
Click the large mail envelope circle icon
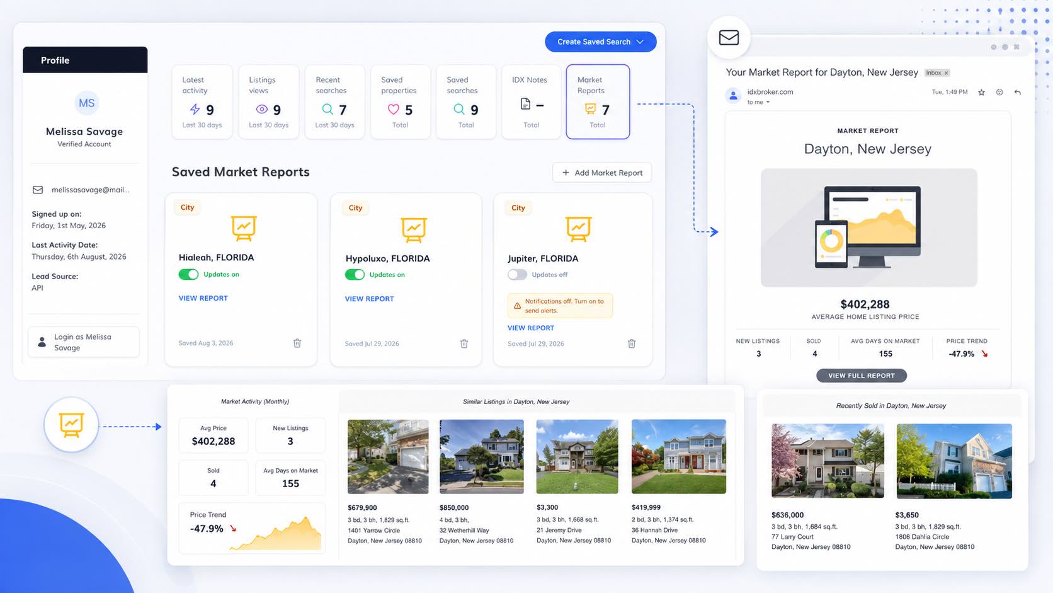[x=729, y=37]
